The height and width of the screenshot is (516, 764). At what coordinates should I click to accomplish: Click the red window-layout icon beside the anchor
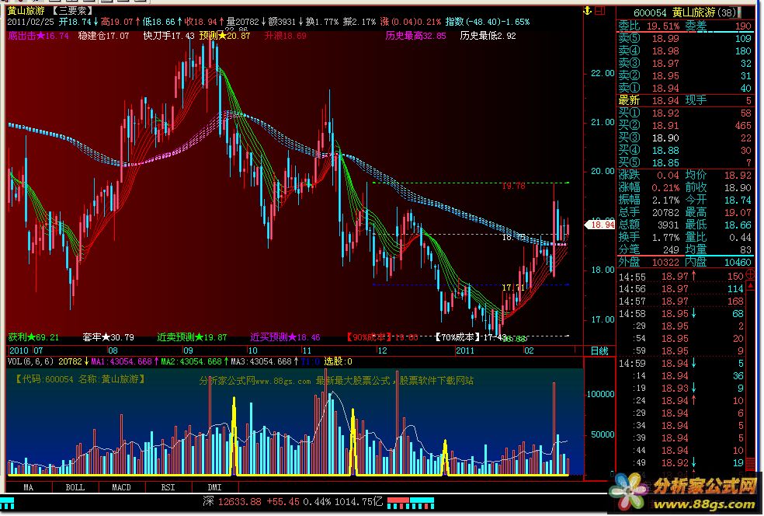coord(600,10)
